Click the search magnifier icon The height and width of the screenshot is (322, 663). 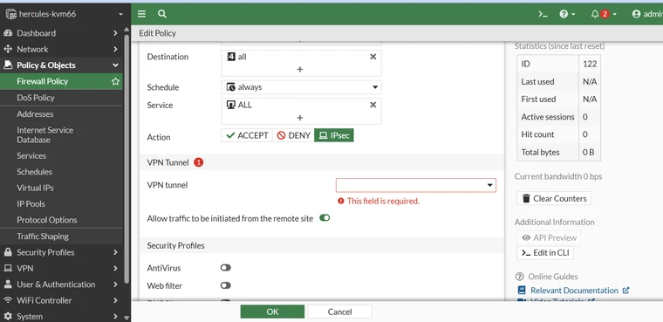(x=162, y=14)
